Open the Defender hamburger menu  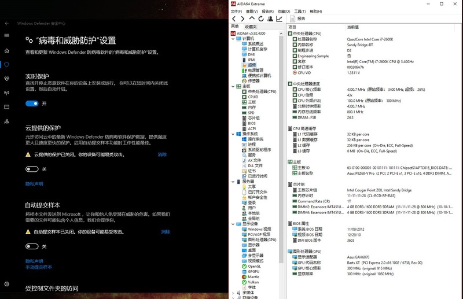coord(7,35)
